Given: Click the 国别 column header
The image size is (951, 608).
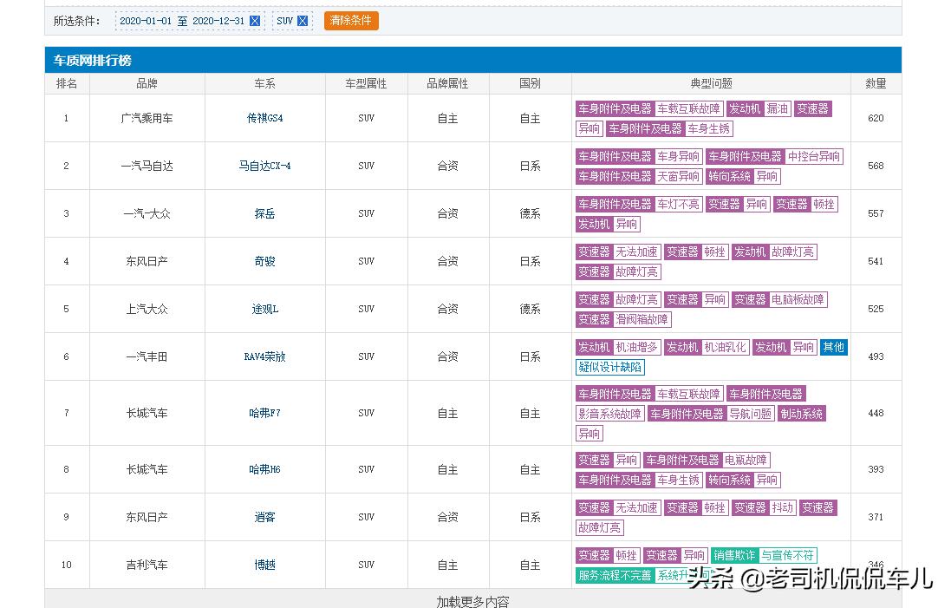Looking at the screenshot, I should 530,84.
